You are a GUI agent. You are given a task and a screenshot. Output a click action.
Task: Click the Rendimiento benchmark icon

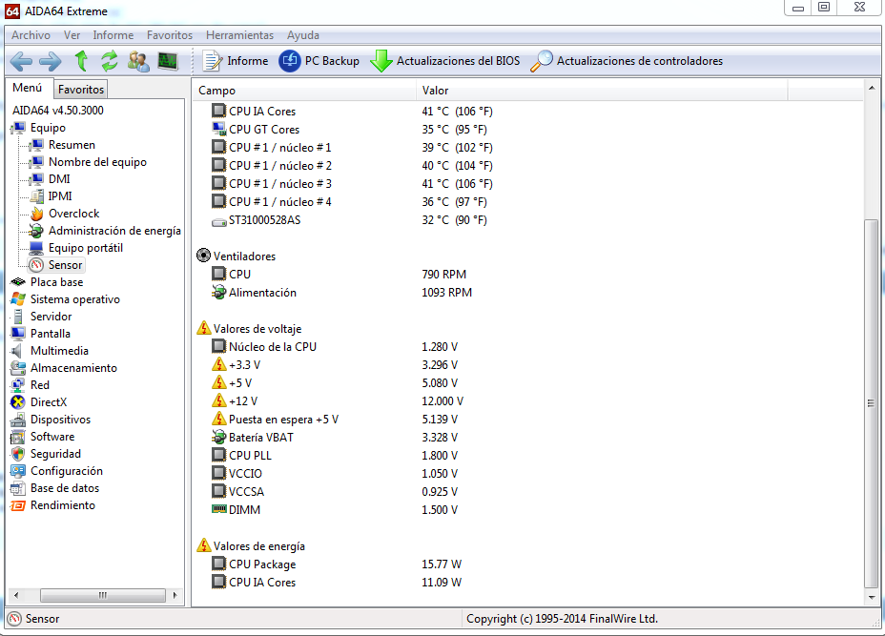18,505
